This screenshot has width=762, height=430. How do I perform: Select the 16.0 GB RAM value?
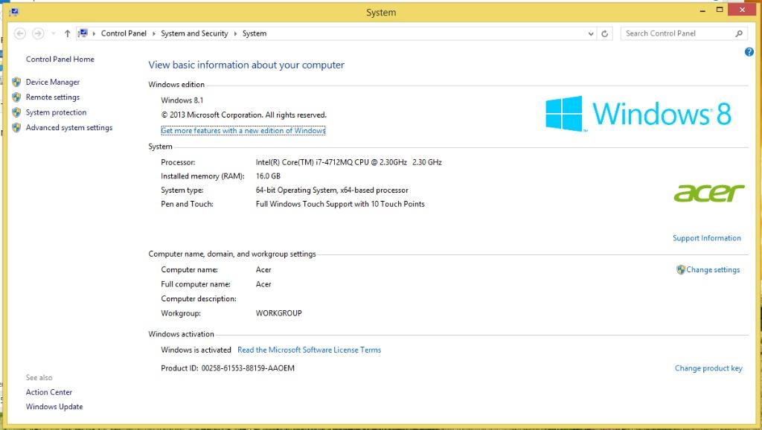(268, 176)
